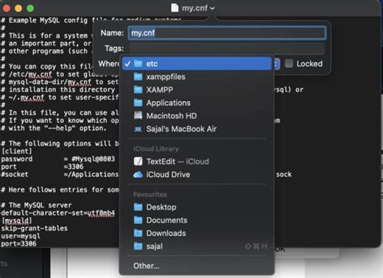Image resolution: width=383 pixels, height=278 pixels.
Task: Click the Where popup stepper arrows
Action: click(x=276, y=64)
